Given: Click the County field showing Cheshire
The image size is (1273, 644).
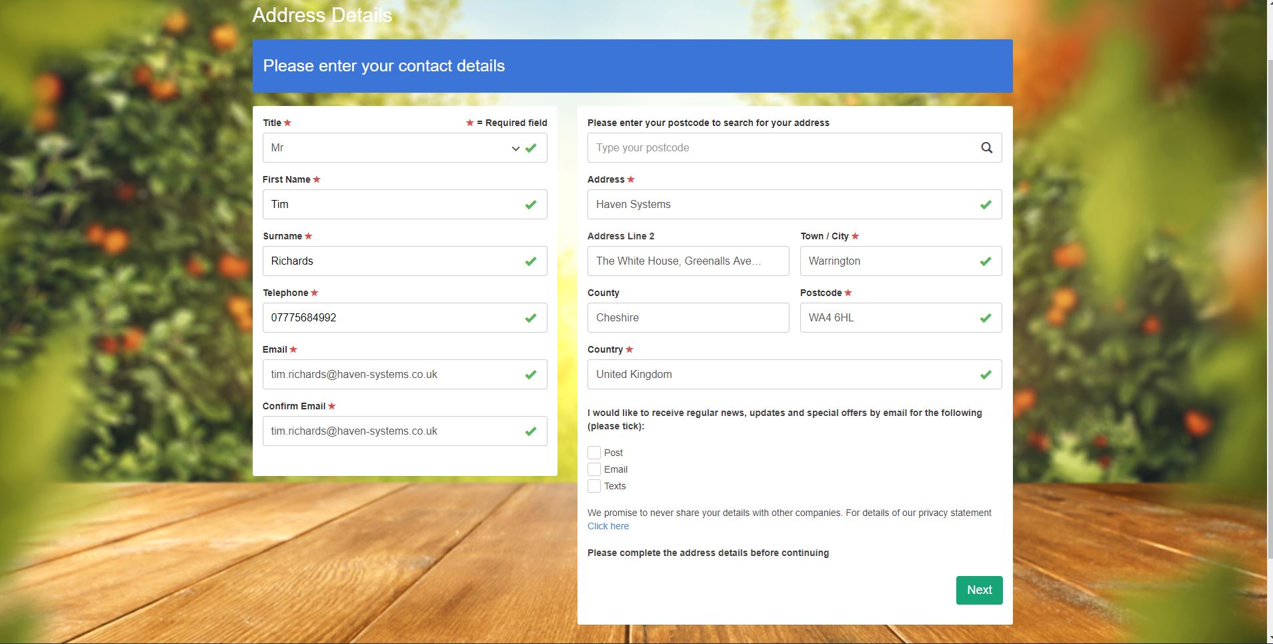Looking at the screenshot, I should [688, 318].
